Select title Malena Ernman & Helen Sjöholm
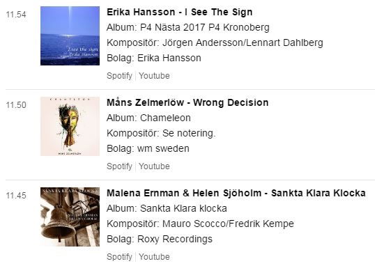The height and width of the screenshot is (266, 375). (184, 193)
